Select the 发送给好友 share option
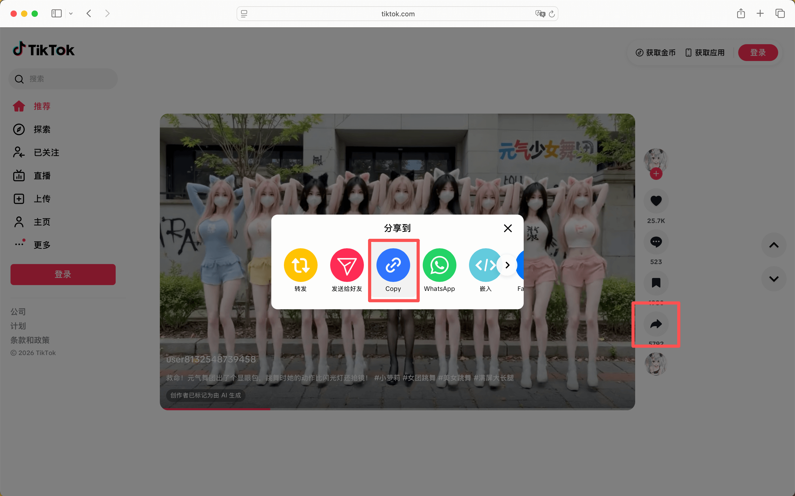The height and width of the screenshot is (496, 795). point(346,265)
